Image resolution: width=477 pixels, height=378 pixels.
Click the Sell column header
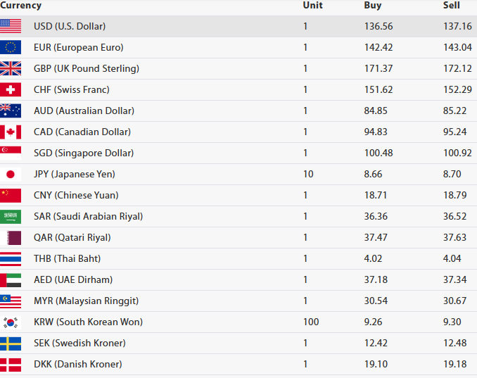[452, 6]
